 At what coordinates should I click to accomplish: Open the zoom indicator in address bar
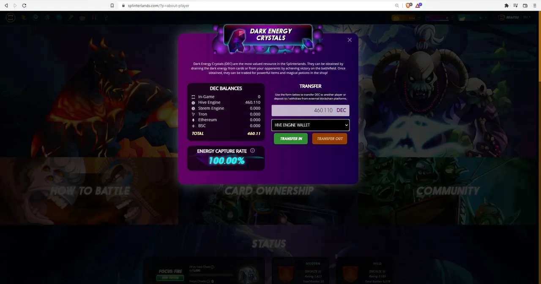[397, 5]
